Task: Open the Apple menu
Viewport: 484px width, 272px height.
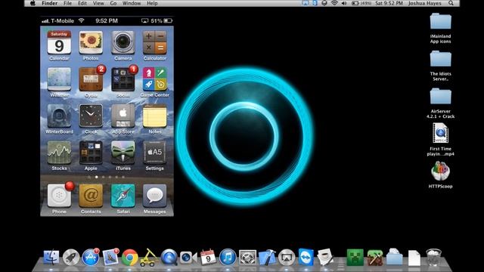Action: click(x=33, y=3)
